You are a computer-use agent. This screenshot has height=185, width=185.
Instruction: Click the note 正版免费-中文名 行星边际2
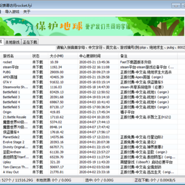[142, 137]
